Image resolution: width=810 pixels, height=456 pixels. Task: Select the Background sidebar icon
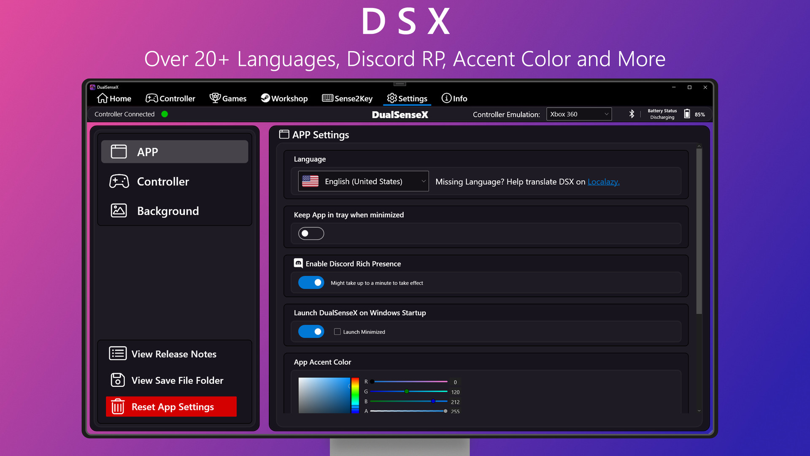click(119, 210)
